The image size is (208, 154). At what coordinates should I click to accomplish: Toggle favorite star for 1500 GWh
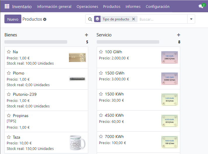click(101, 73)
